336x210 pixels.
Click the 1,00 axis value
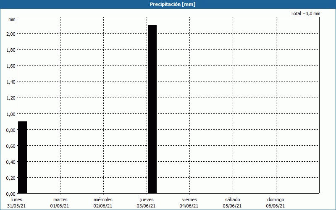[11, 114]
